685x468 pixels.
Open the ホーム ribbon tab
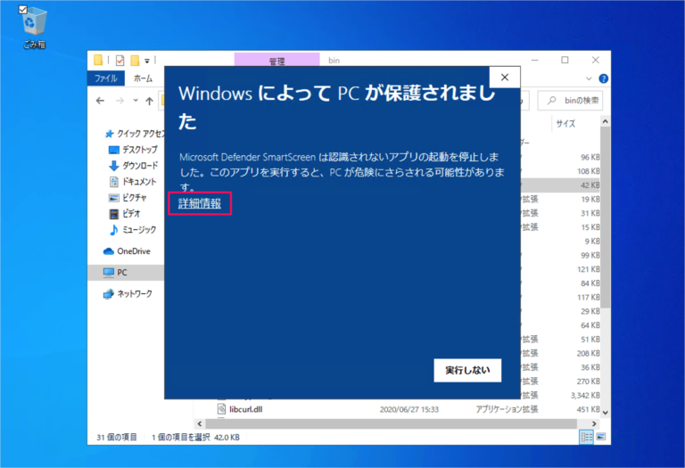pyautogui.click(x=143, y=78)
